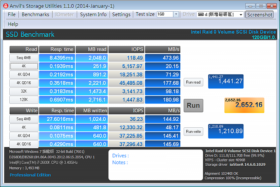Click the 8.4395ms read response time
Image resolution: width=280 pixels, height=187 pixels.
57,58
